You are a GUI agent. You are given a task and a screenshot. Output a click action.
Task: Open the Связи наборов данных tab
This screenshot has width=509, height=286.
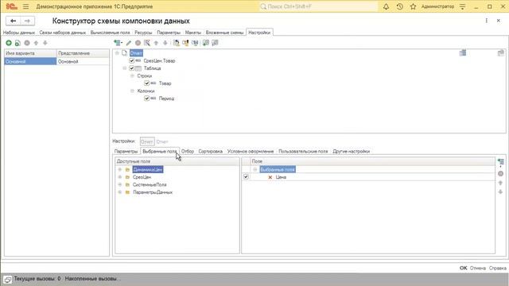point(63,33)
